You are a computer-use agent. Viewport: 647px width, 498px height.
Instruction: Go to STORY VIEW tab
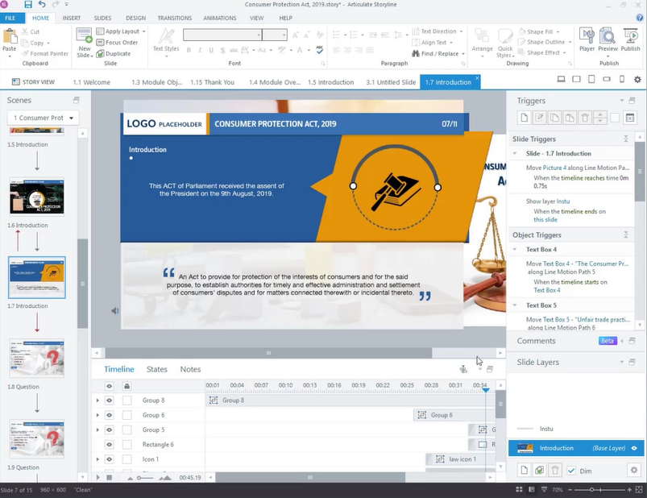(33, 82)
